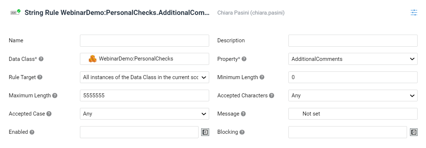Show help for Accepted Characters
Viewport: 426px width, 148px height.
point(272,96)
